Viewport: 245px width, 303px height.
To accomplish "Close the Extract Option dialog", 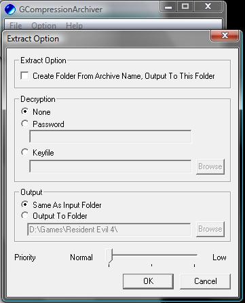I will (225, 35).
